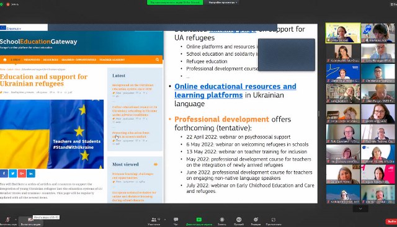Image resolution: width=397 pixels, height=227 pixels.
Task: Select thumbnail with blue background and white lines
Action: pos(343,73)
